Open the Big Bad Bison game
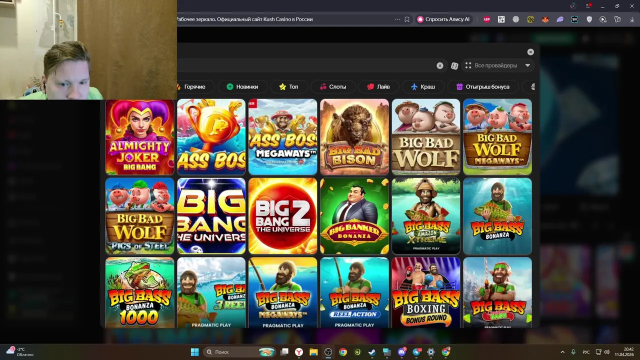Viewport: 640px width, 360px height. 354,137
